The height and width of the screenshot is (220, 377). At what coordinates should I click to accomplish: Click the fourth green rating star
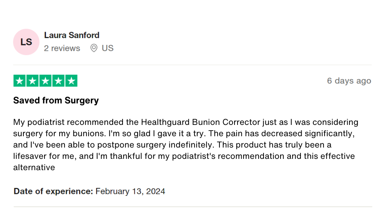click(58, 81)
